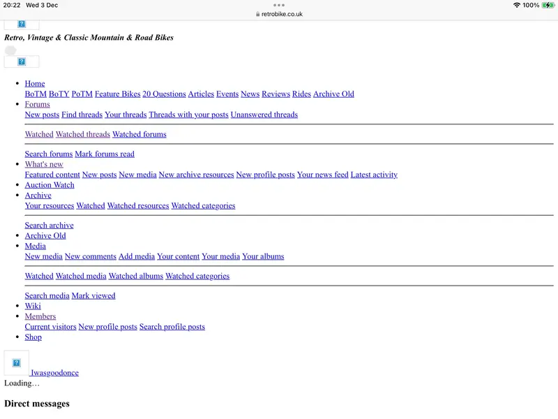This screenshot has height=419, width=558.
Task: Click the placeholder image below the tagline
Action: tap(22, 61)
